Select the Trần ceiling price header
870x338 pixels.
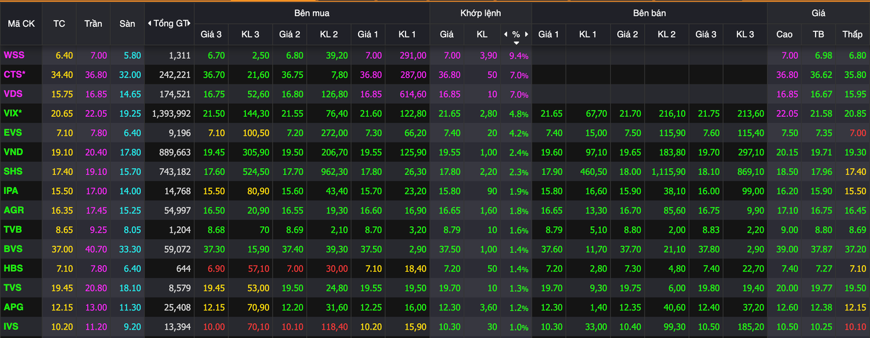click(x=93, y=24)
